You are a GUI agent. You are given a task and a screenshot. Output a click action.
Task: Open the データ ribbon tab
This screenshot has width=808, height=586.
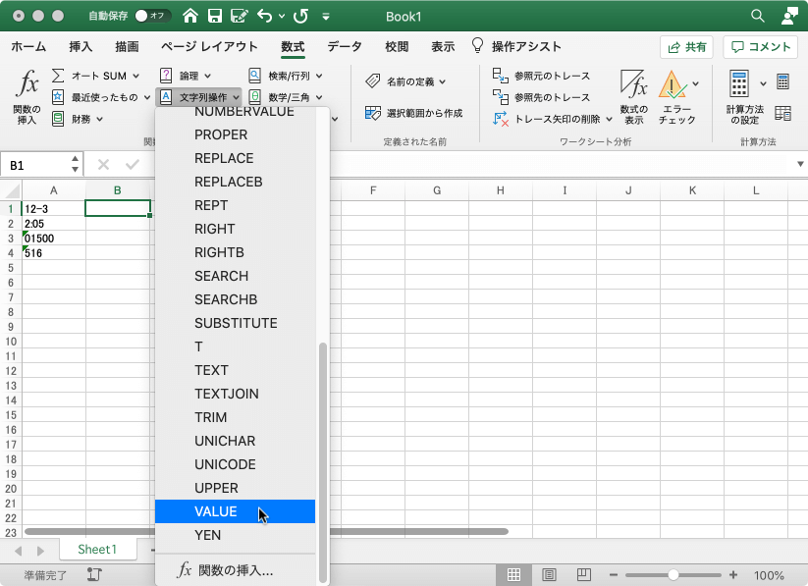click(345, 47)
